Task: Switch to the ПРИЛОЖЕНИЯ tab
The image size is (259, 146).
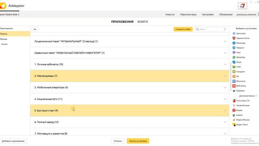Action: click(122, 21)
